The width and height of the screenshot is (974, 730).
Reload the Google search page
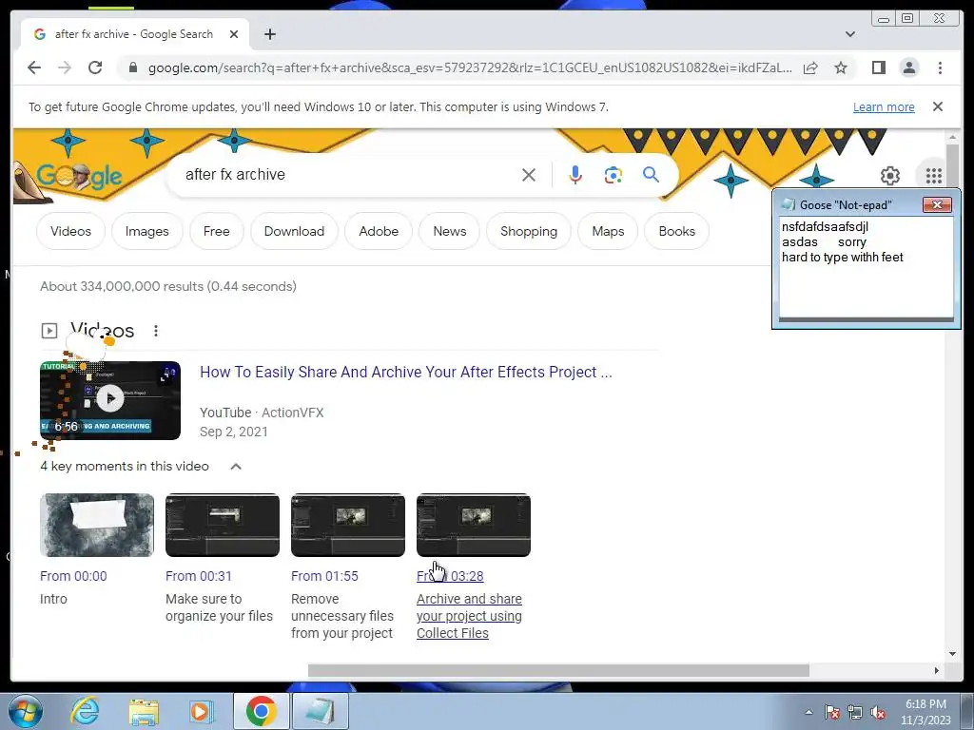(95, 67)
